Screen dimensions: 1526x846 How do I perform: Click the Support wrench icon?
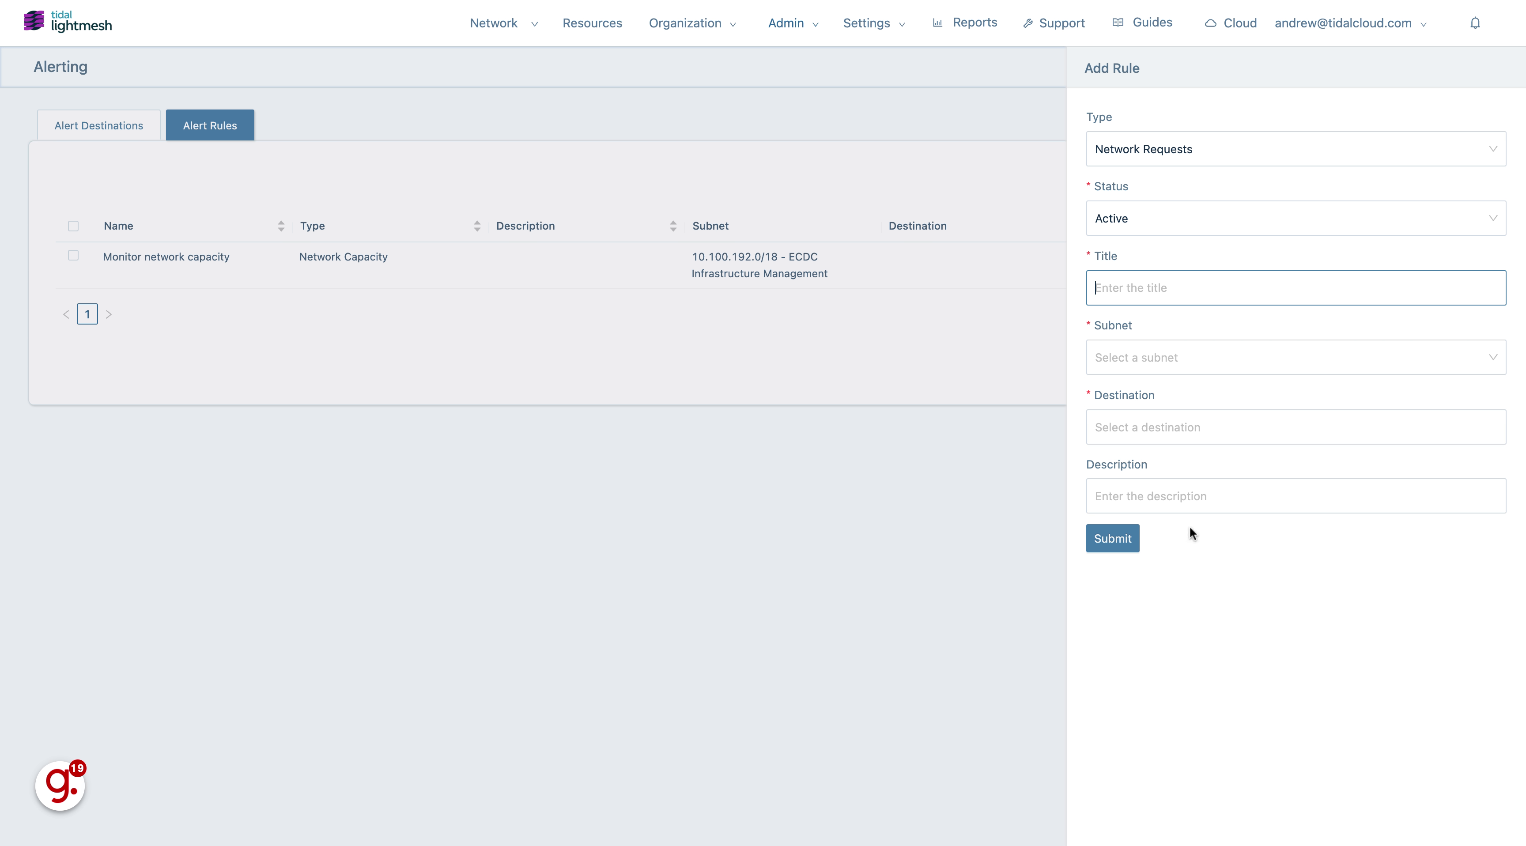click(1028, 23)
